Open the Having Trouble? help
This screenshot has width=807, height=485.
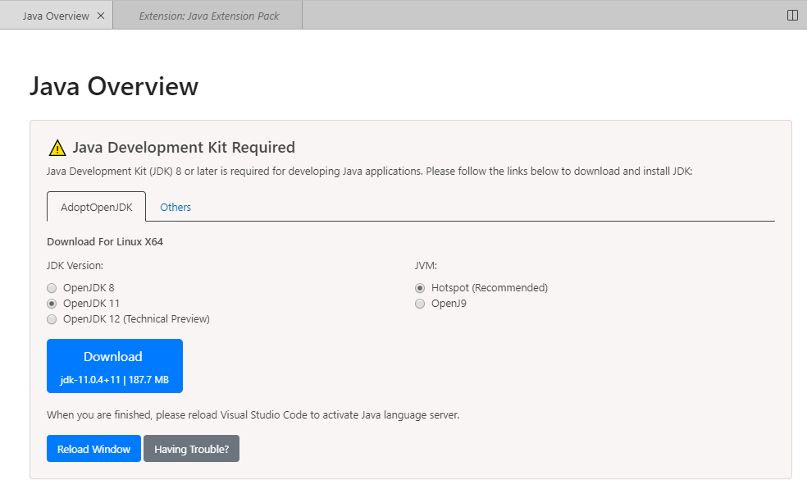(x=191, y=448)
